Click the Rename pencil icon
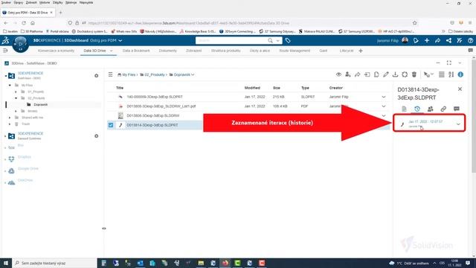Viewport: 476px width, 268px height. point(386,74)
